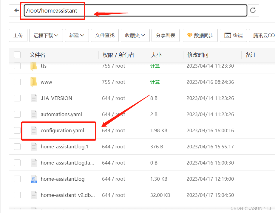The width and height of the screenshot is (275, 213).
Task: Select the automations.yaml row checkbox
Action: click(x=17, y=114)
